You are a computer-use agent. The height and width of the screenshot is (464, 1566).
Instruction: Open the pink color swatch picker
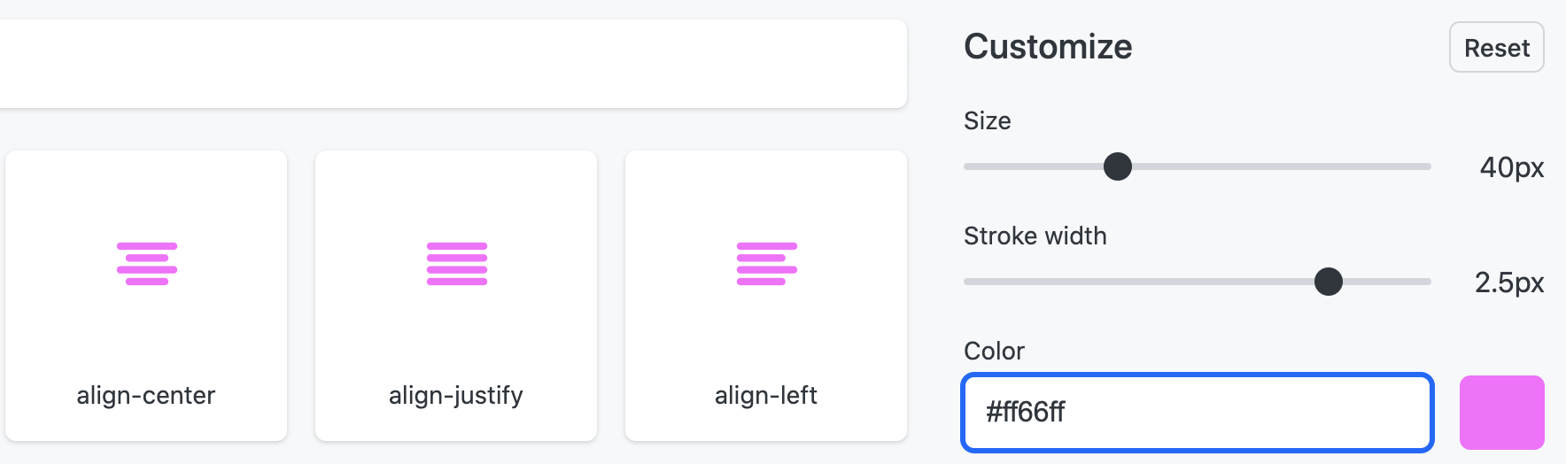1501,413
